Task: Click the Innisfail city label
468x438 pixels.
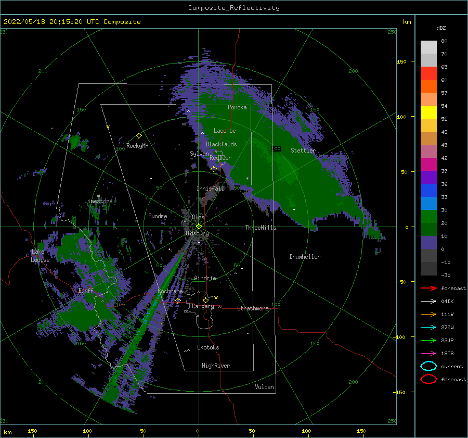Action: [210, 189]
